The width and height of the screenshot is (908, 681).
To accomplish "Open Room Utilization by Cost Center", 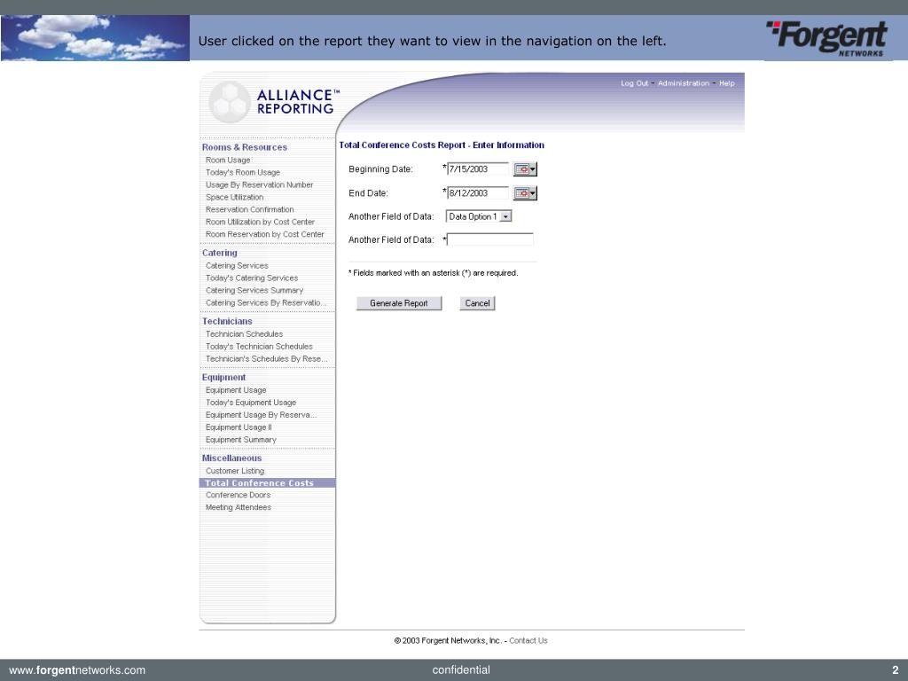I will (260, 222).
